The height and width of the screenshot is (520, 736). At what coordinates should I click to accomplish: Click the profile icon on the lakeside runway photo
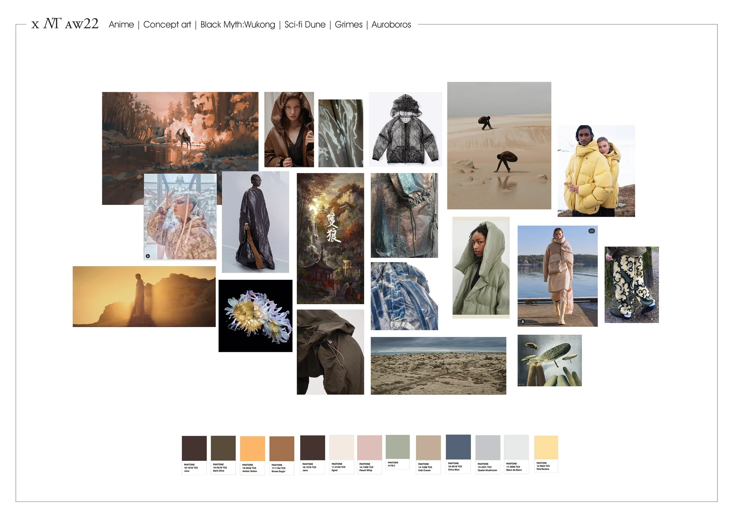click(523, 321)
